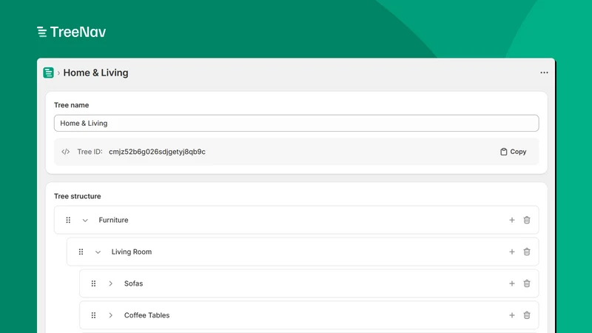Add a child to Coffee Tables
The width and height of the screenshot is (592, 333).
pos(512,315)
